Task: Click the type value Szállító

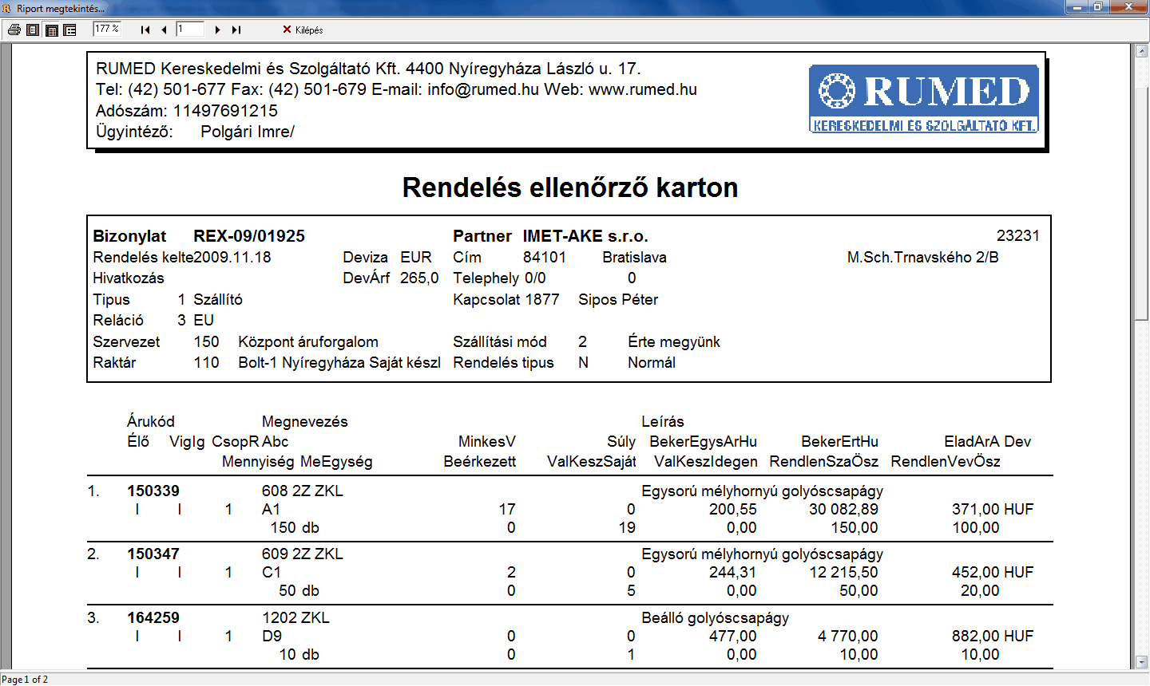Action: [x=218, y=299]
